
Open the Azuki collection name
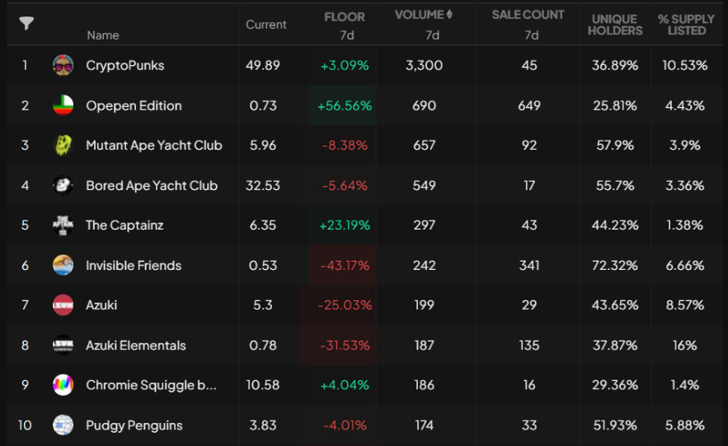[101, 305]
